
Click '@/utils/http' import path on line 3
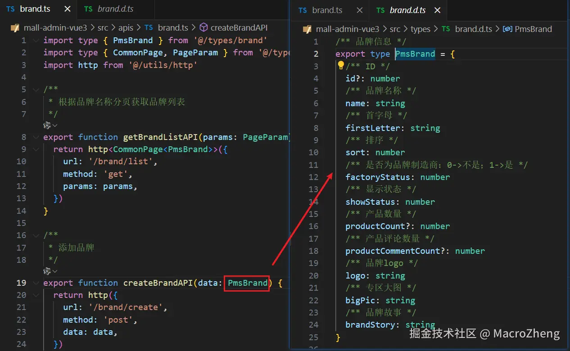(x=163, y=65)
